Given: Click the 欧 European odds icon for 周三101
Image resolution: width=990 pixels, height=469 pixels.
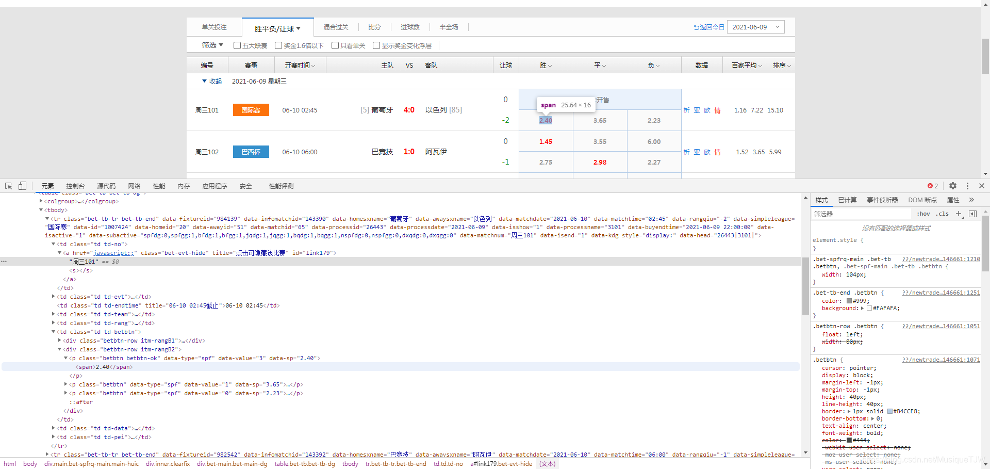Looking at the screenshot, I should coord(707,110).
